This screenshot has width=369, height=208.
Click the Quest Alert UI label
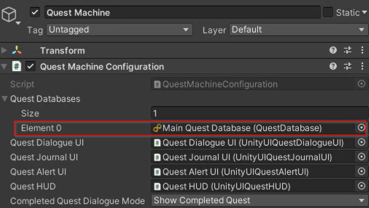[x=38, y=172]
